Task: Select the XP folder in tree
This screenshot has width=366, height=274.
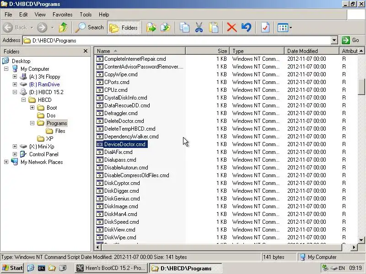Action: tap(49, 139)
